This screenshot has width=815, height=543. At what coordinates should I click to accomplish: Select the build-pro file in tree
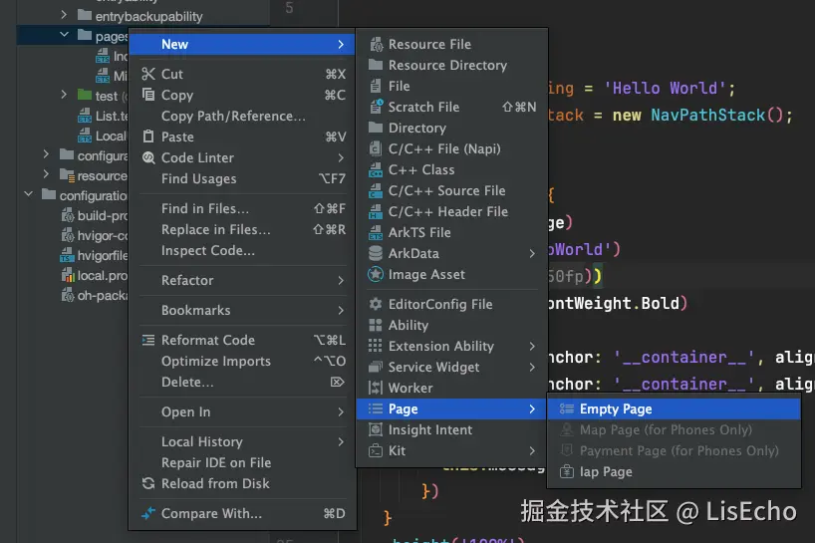pyautogui.click(x=103, y=215)
